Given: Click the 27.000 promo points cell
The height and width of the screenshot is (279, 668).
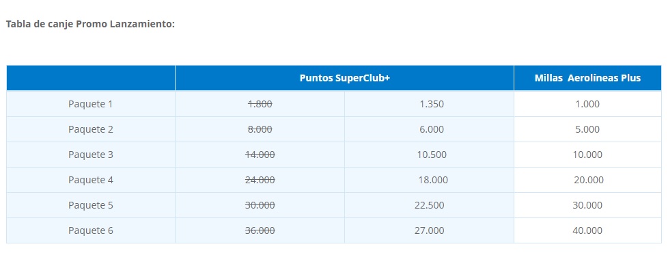Looking at the screenshot, I should click(430, 230).
